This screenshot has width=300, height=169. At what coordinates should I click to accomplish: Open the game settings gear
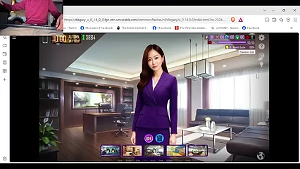[x=262, y=38]
